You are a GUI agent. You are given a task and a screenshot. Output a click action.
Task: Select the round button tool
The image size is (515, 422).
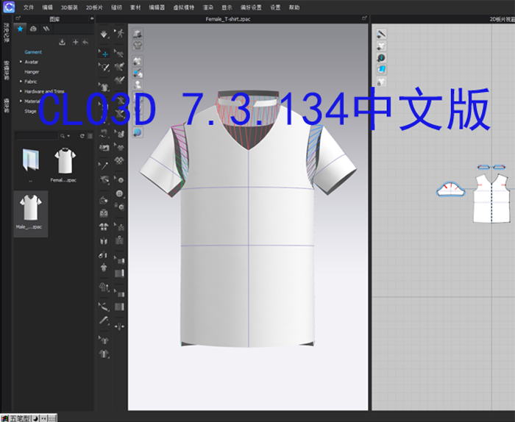pyautogui.click(x=119, y=193)
